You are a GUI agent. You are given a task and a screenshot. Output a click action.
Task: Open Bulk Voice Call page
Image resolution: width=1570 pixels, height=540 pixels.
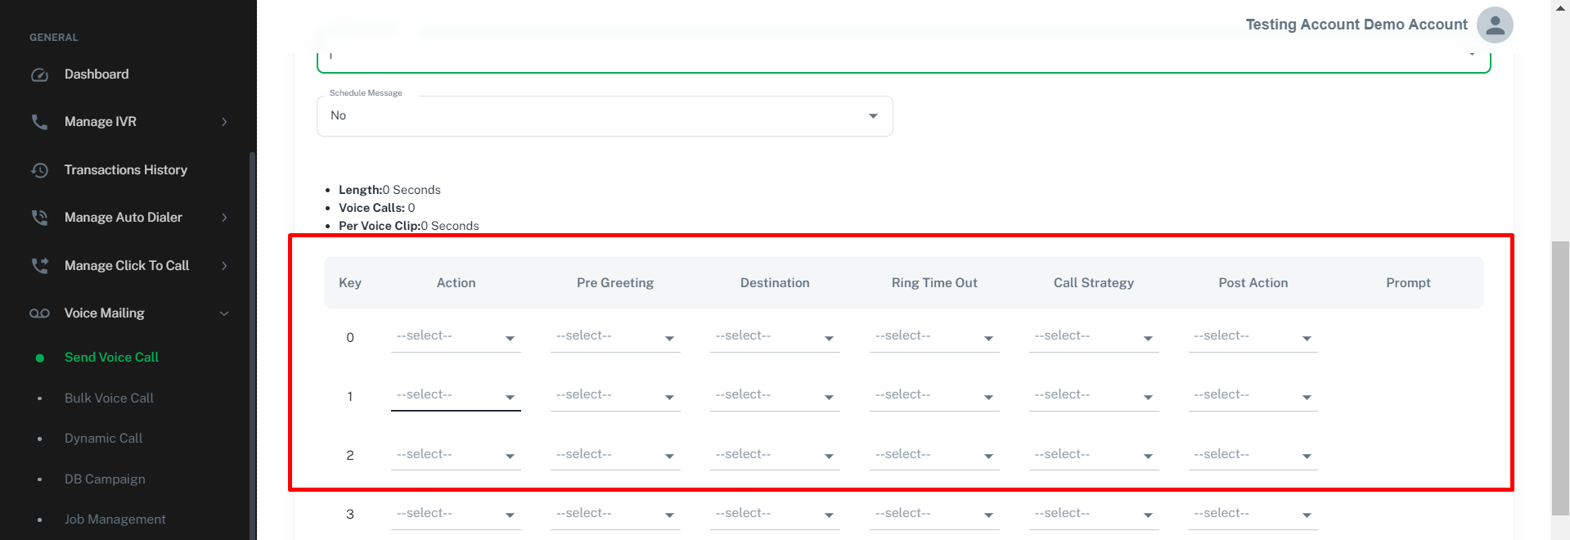point(109,398)
